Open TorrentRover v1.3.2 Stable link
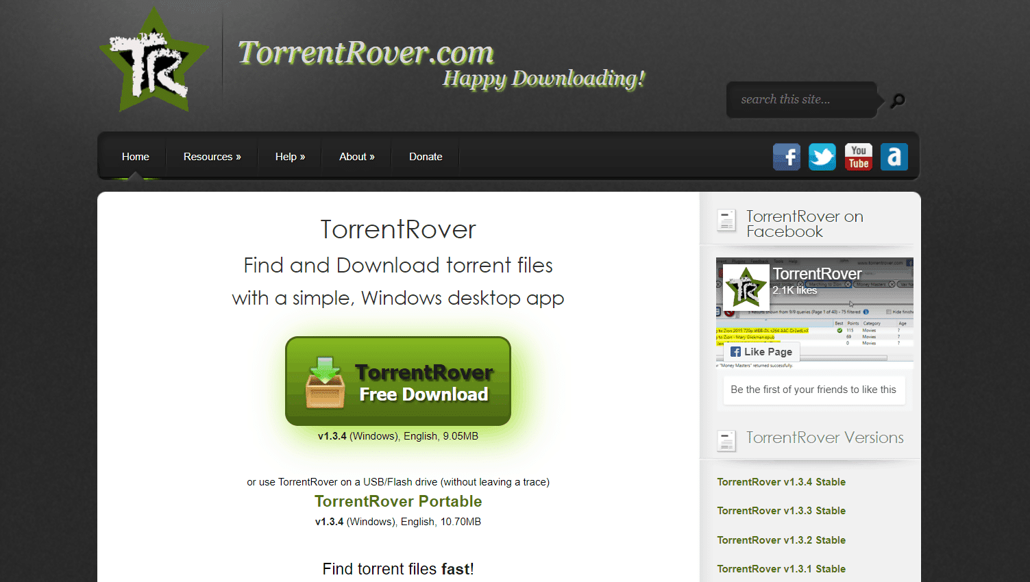The width and height of the screenshot is (1030, 582). point(781,540)
